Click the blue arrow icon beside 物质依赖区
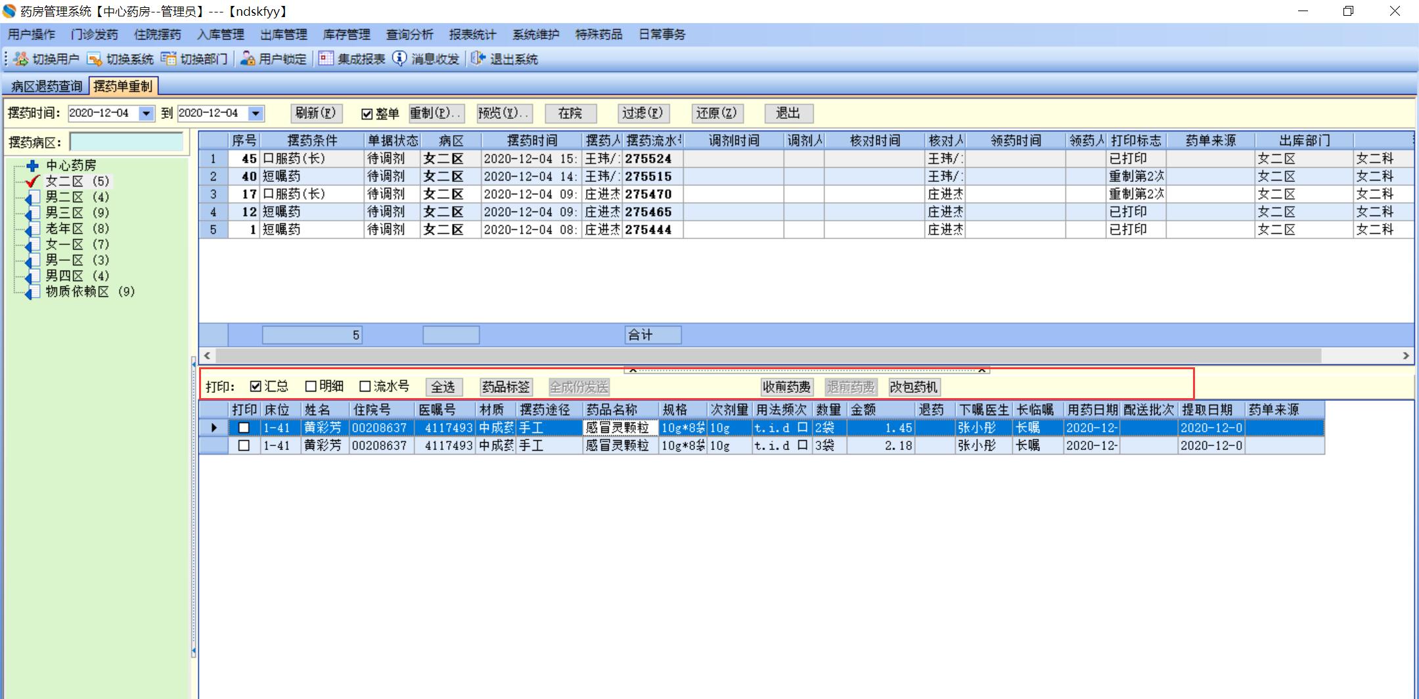 click(32, 292)
